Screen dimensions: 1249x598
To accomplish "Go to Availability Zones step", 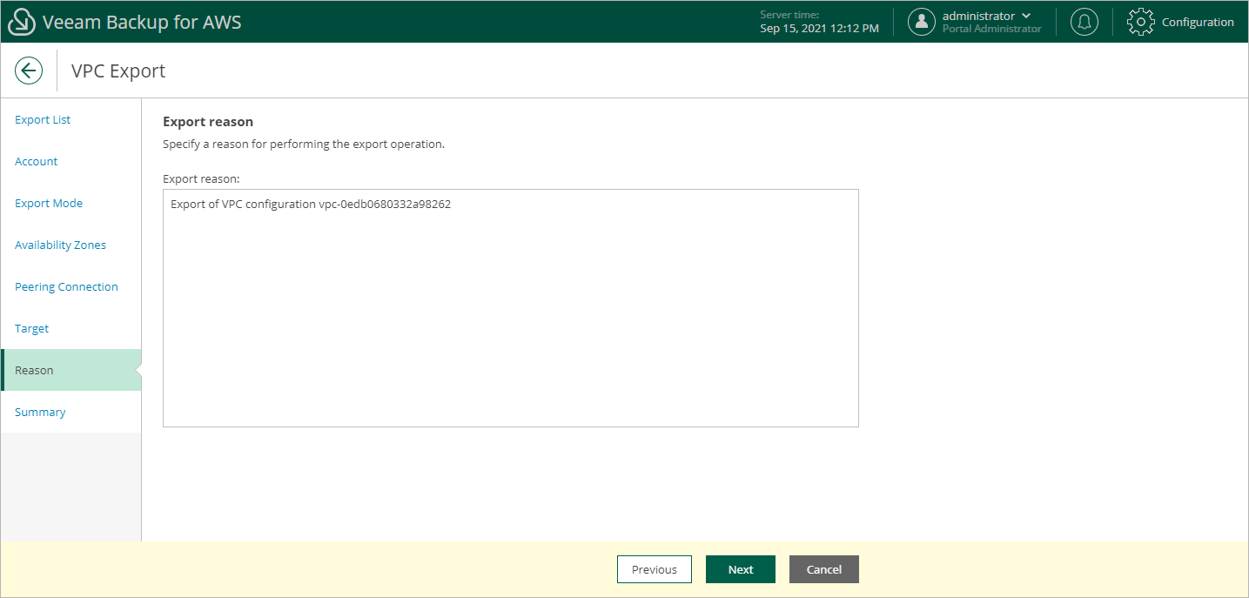I will (x=60, y=245).
